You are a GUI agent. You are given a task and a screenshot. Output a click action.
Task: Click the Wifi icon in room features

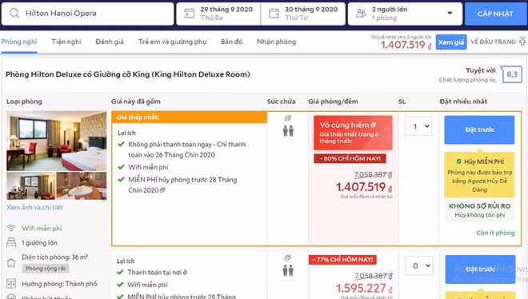pos(11,228)
